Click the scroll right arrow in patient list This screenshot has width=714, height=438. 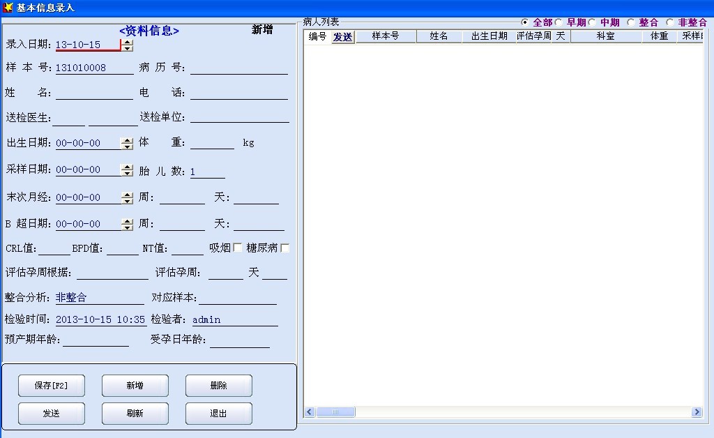click(x=697, y=412)
